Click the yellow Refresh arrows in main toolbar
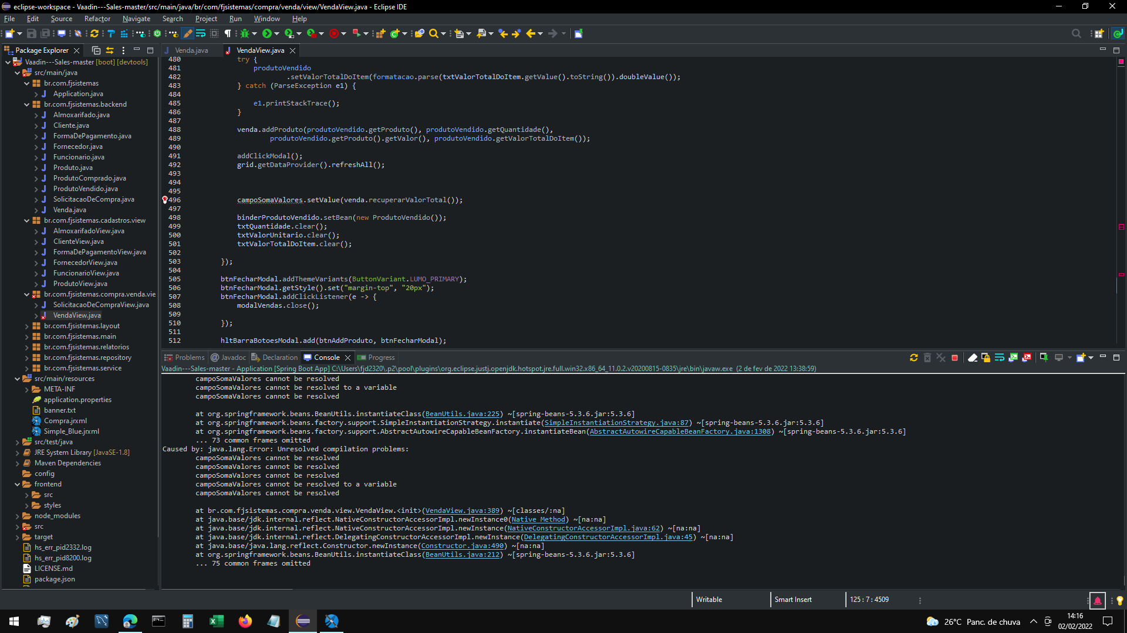The height and width of the screenshot is (633, 1127). (x=94, y=33)
